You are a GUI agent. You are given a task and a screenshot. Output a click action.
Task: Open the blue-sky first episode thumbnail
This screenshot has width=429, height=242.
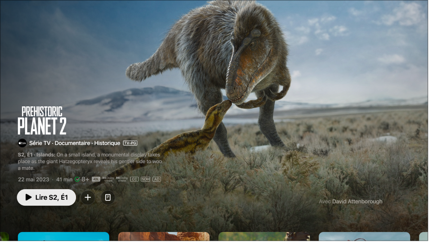[x=64, y=236]
